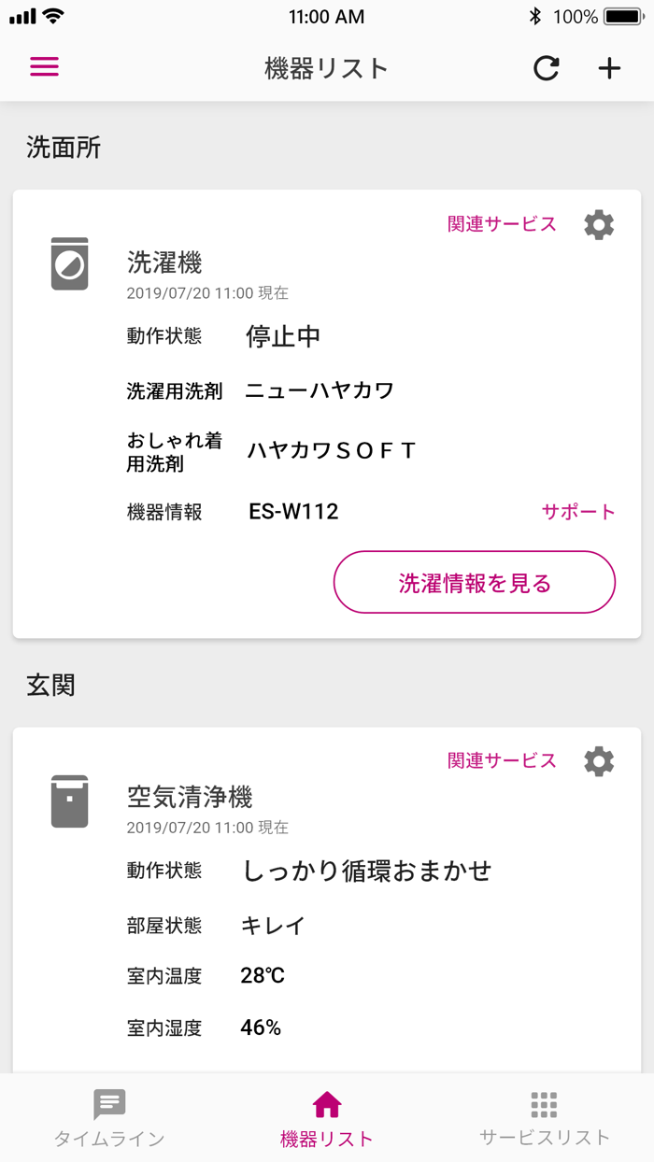Tap the 玄関 section header
654x1162 pixels.
coord(51,686)
